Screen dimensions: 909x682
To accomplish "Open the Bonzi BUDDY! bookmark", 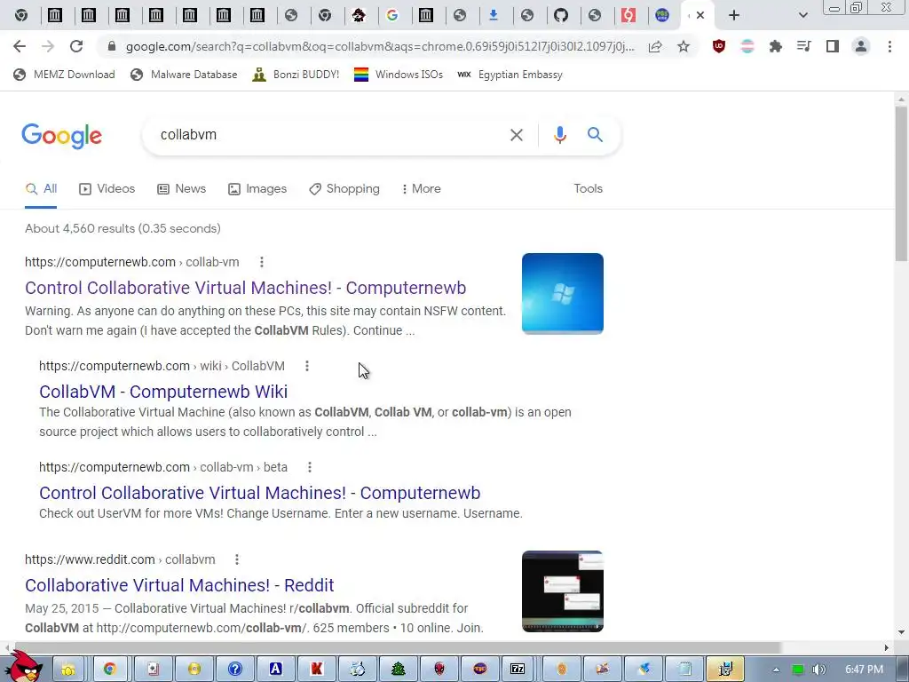I will coord(296,75).
